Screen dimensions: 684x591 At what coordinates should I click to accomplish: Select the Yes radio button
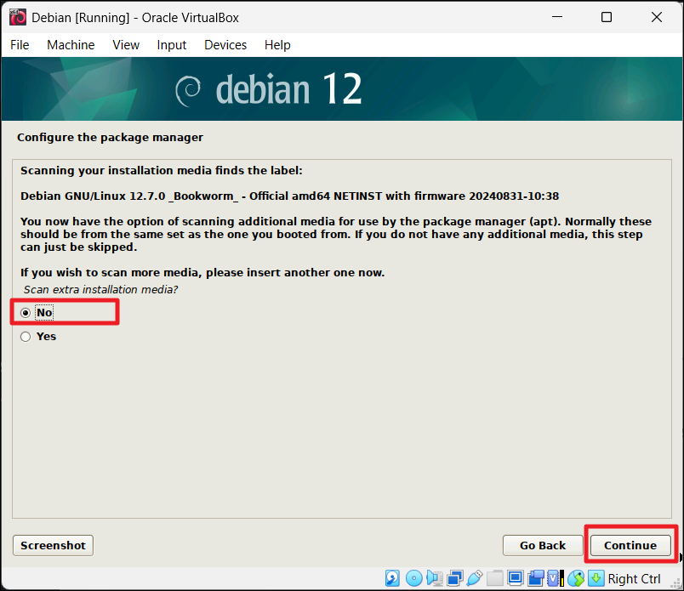coord(26,336)
